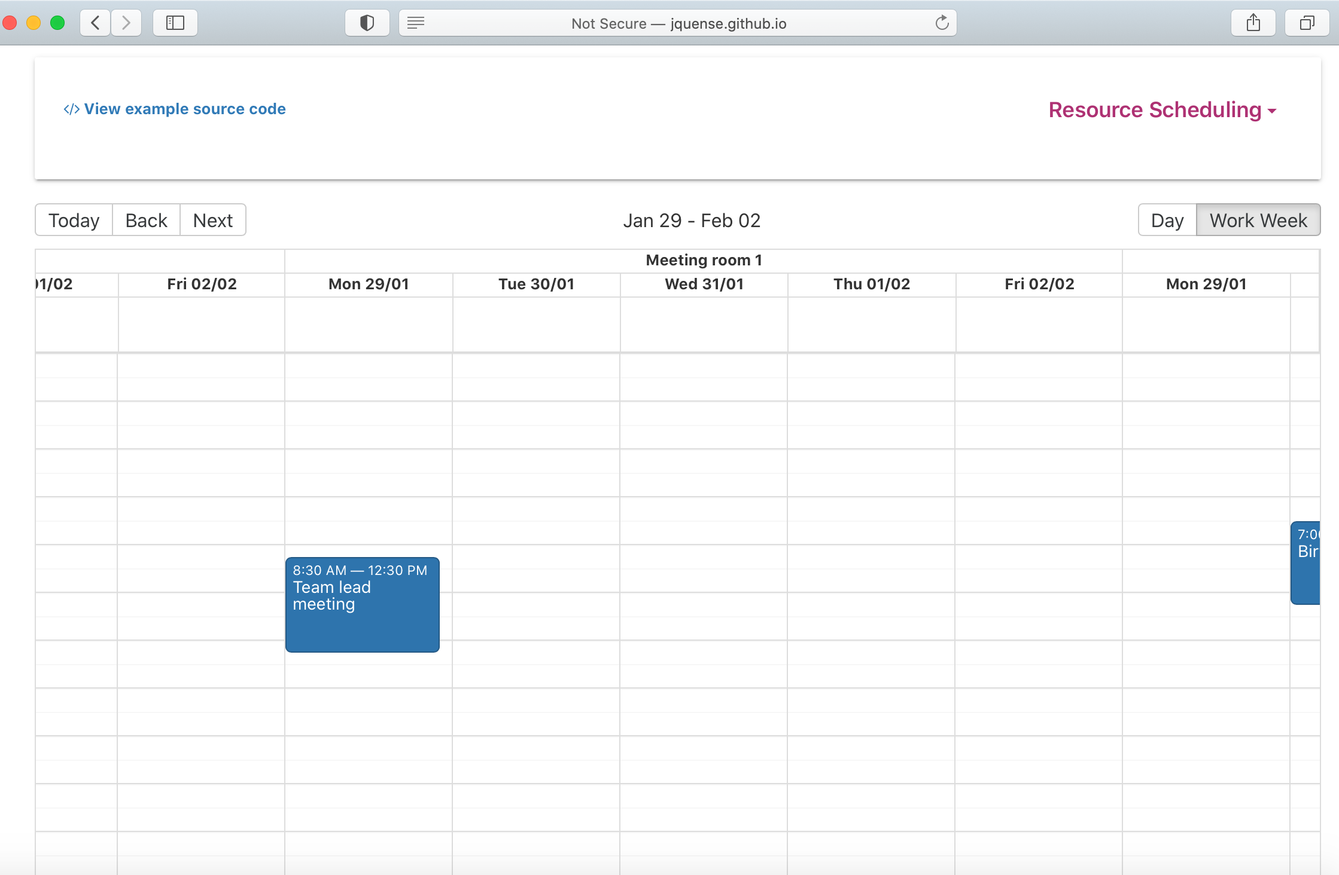Click the Today button

[x=73, y=220]
